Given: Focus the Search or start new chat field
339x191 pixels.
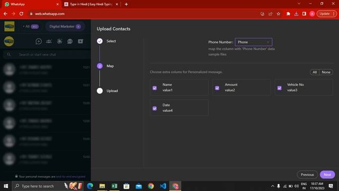Looking at the screenshot, I should click(x=47, y=54).
